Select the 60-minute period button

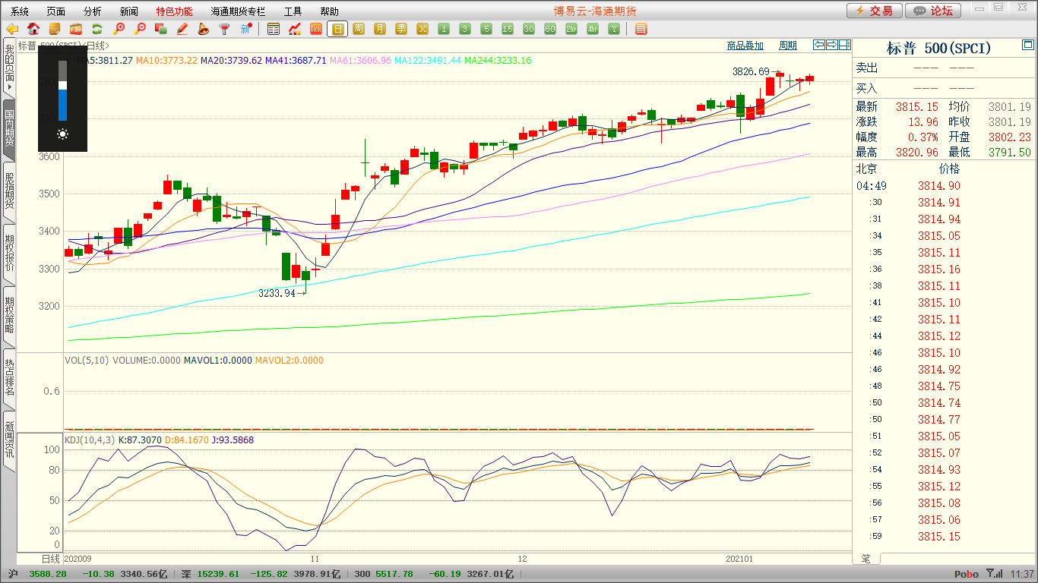pyautogui.click(x=550, y=30)
